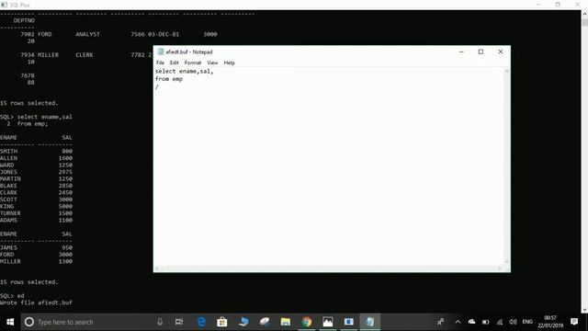Click the OneDrive cloud tray icon

pyautogui.click(x=471, y=322)
